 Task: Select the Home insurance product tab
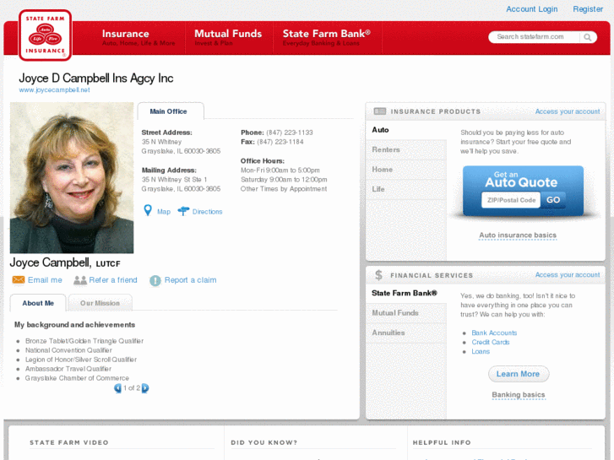tap(406, 170)
